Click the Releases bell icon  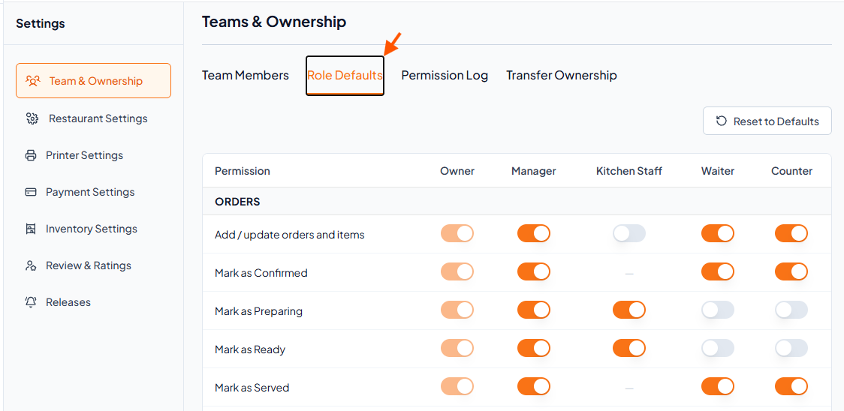click(x=31, y=302)
